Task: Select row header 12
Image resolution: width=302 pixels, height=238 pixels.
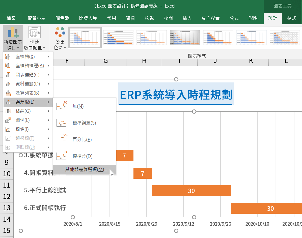Action: (7, 196)
